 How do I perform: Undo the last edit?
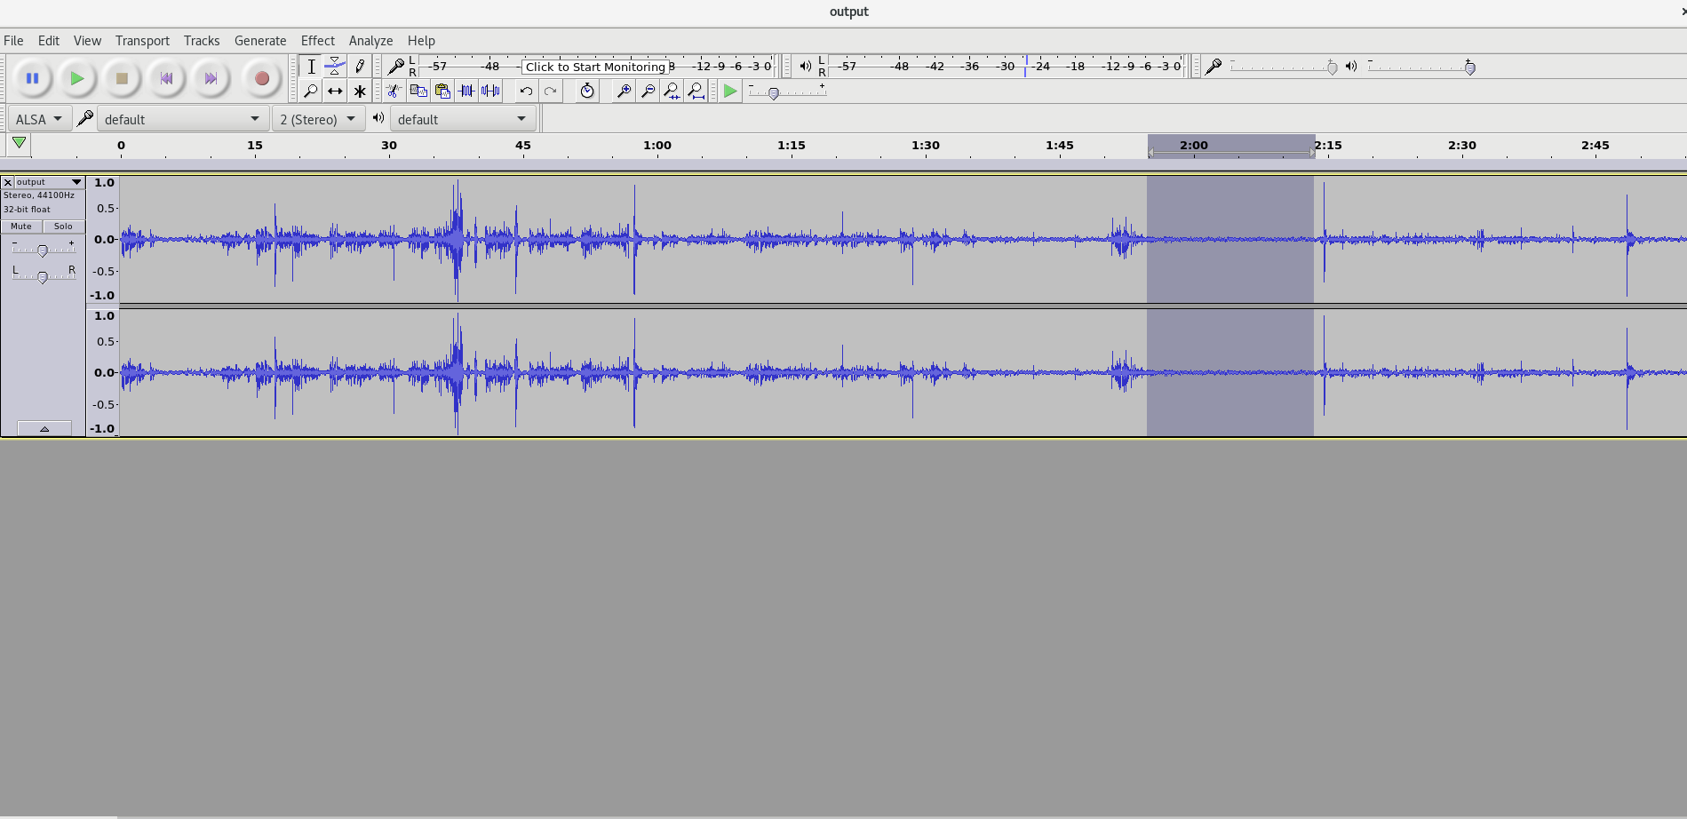526,91
